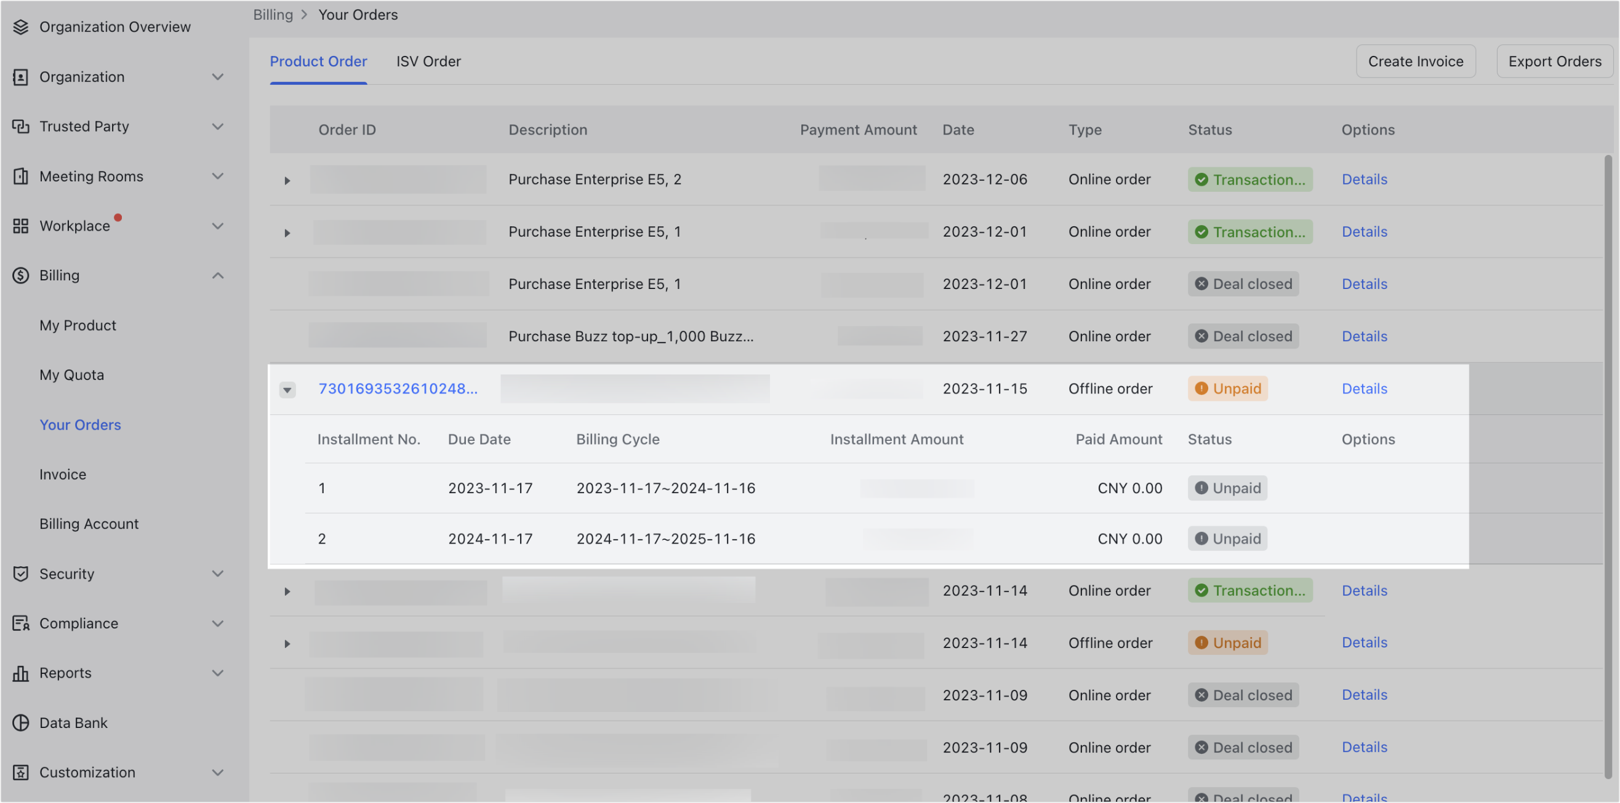Collapse the expanded 2023-11-15 offline order
This screenshot has width=1620, height=803.
(x=287, y=390)
